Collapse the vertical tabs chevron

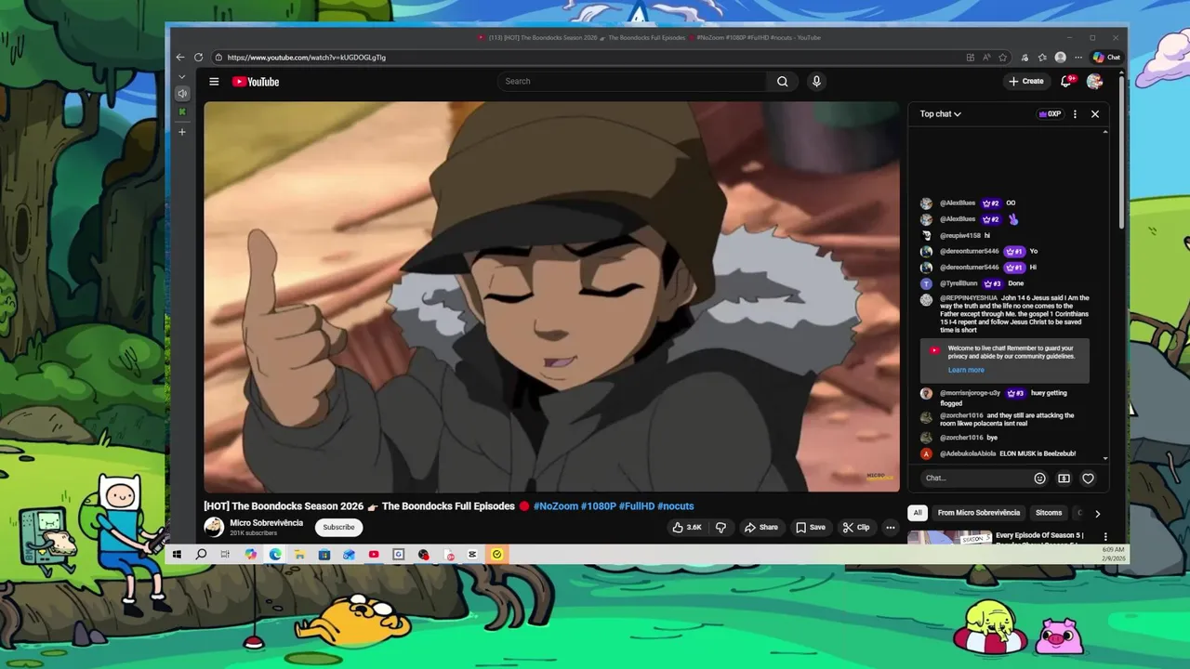182,77
